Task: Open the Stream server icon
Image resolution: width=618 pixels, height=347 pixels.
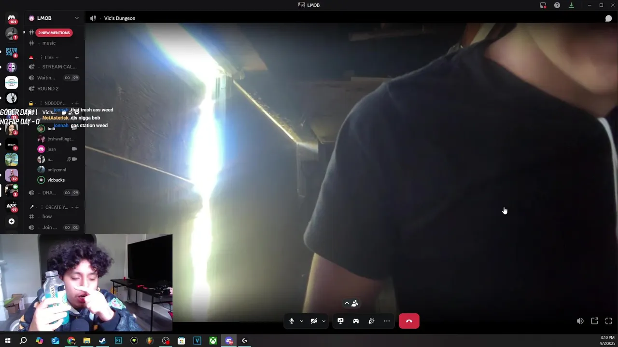Action: pos(12,144)
